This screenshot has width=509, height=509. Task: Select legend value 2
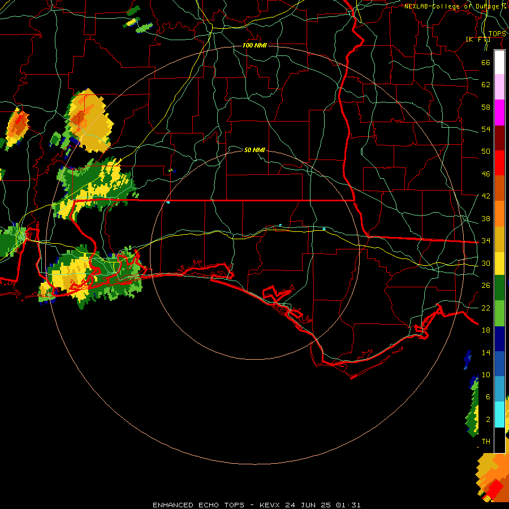click(488, 420)
